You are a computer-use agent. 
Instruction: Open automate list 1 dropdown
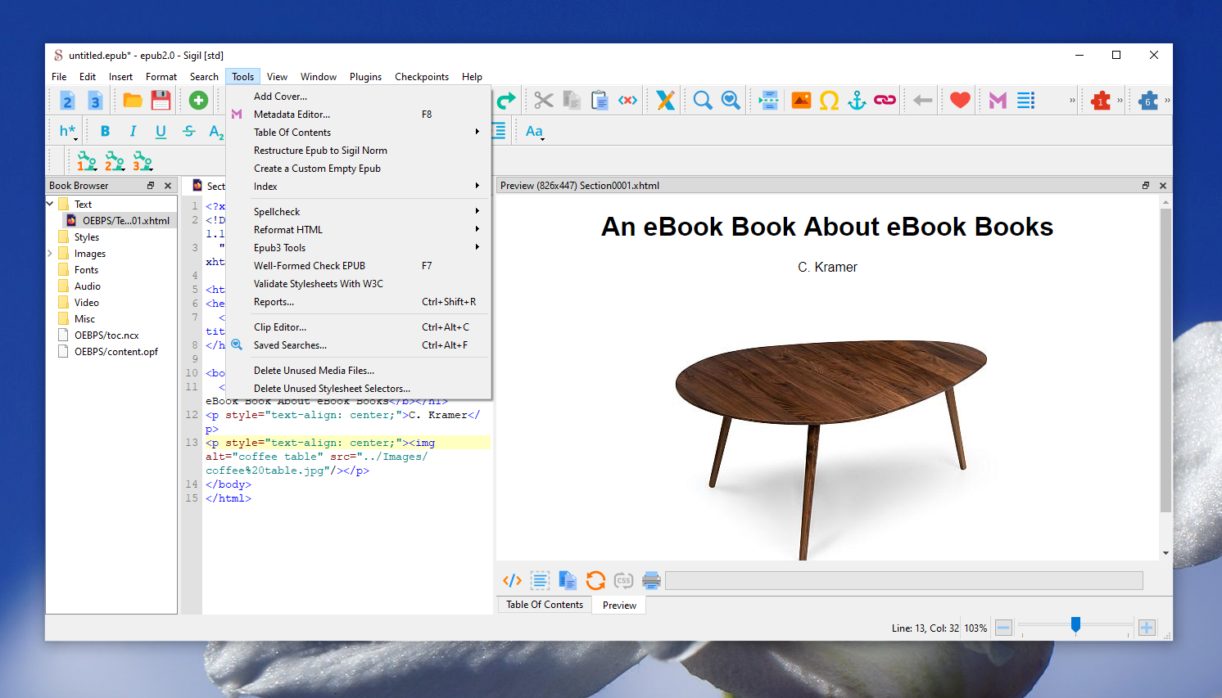click(x=87, y=161)
